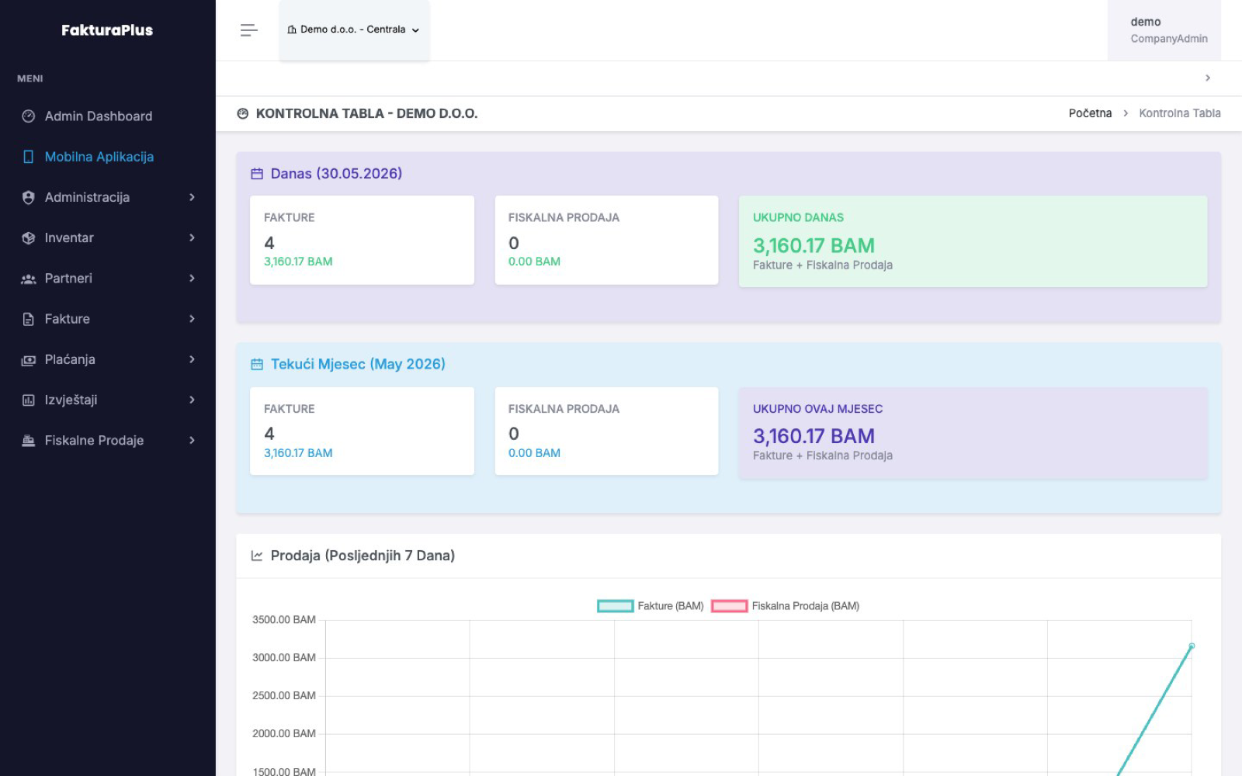The height and width of the screenshot is (776, 1242).
Task: Click the Administracija shield icon
Action: 29,197
